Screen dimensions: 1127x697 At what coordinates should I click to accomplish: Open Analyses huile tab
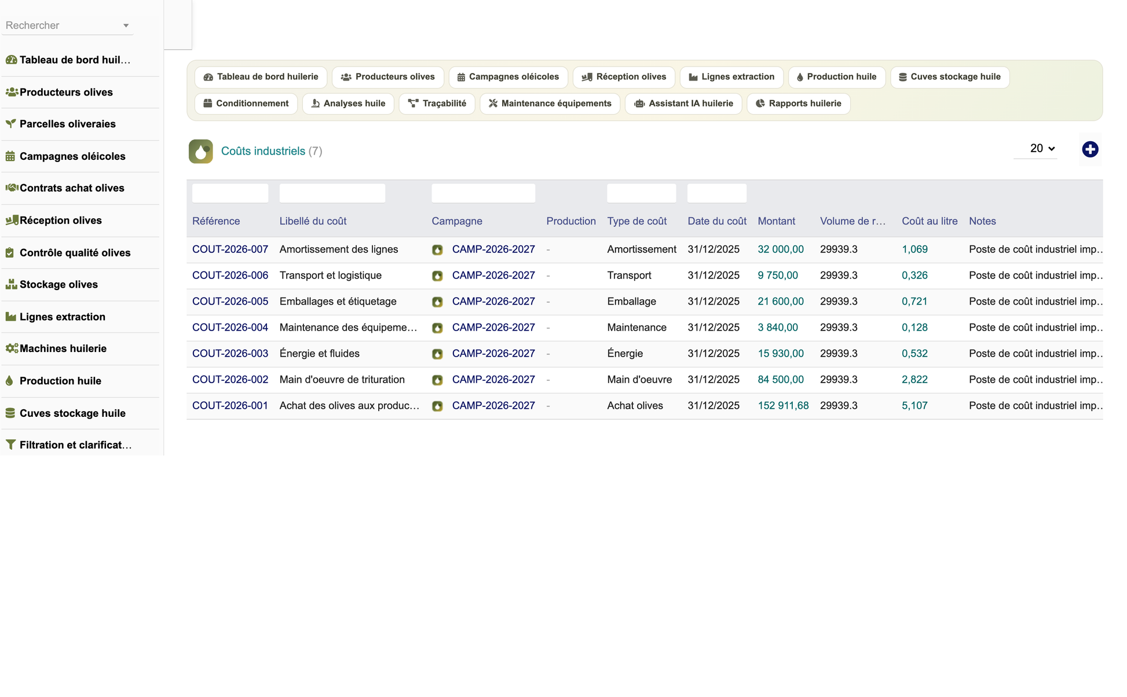click(x=348, y=104)
